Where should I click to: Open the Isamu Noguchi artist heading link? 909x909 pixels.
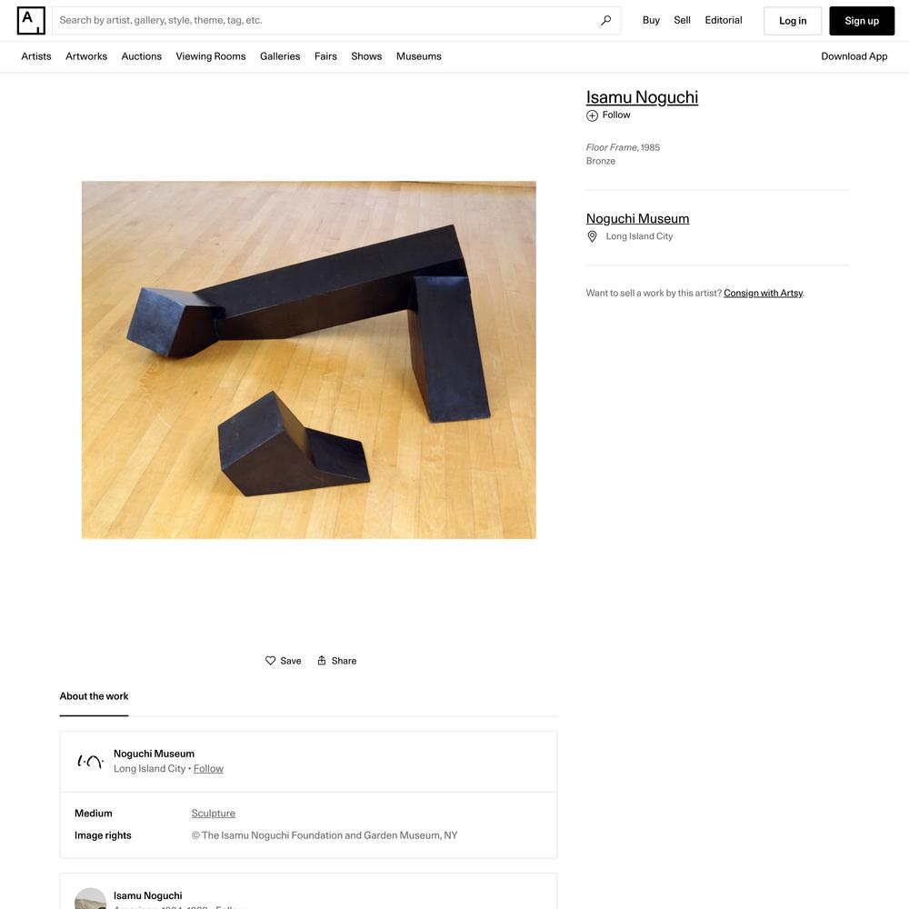tap(642, 97)
